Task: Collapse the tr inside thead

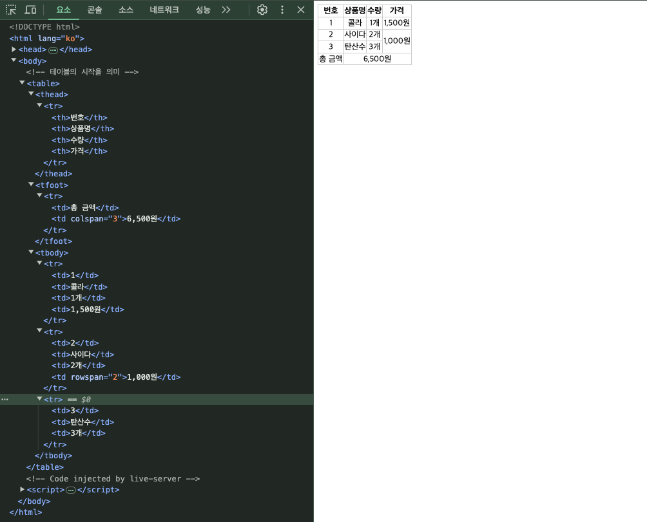Action: 39,106
